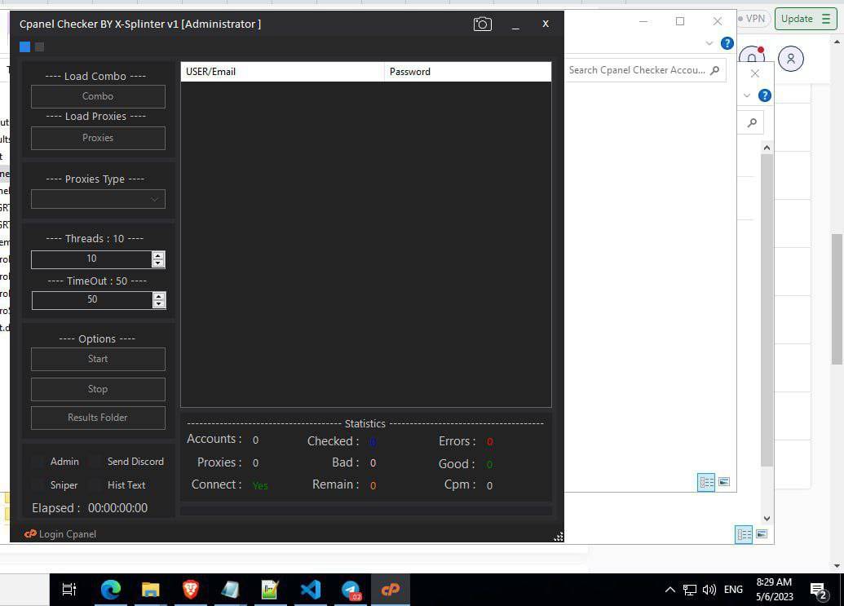This screenshot has height=606, width=844.
Task: Click the Cpm : label in Statistics
Action: (x=460, y=484)
